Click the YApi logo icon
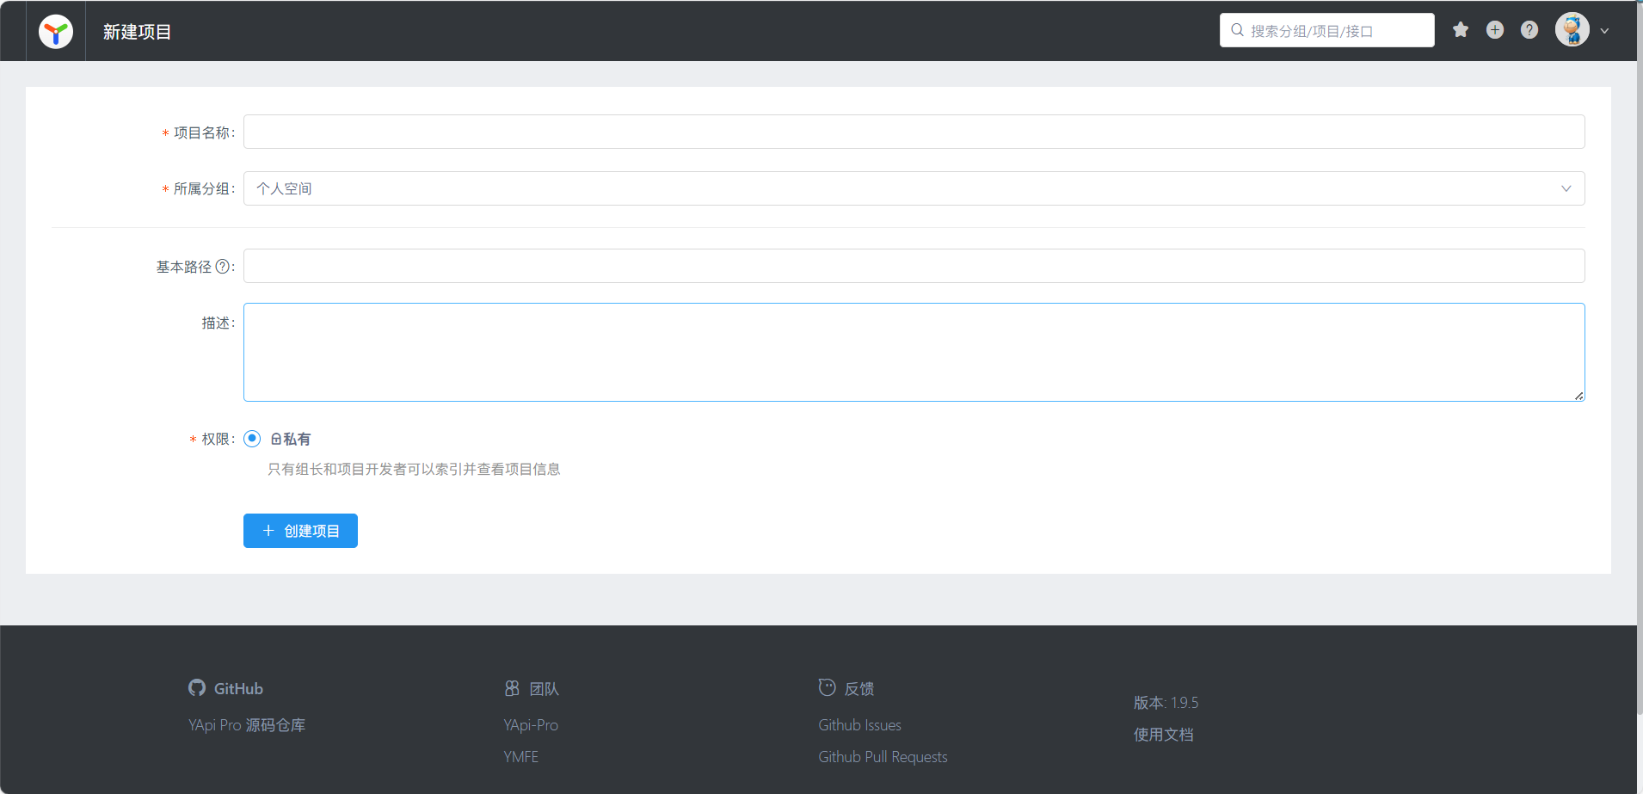 (56, 32)
